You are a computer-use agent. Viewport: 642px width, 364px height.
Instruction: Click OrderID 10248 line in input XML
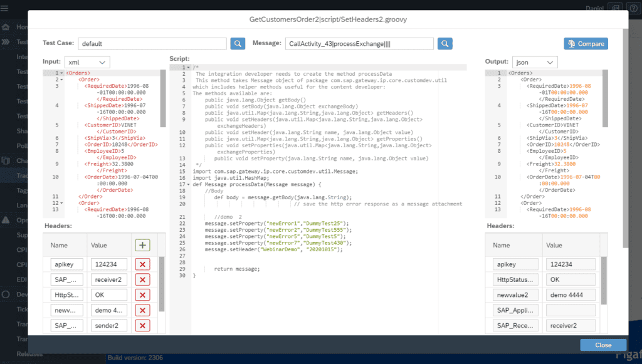pyautogui.click(x=121, y=145)
